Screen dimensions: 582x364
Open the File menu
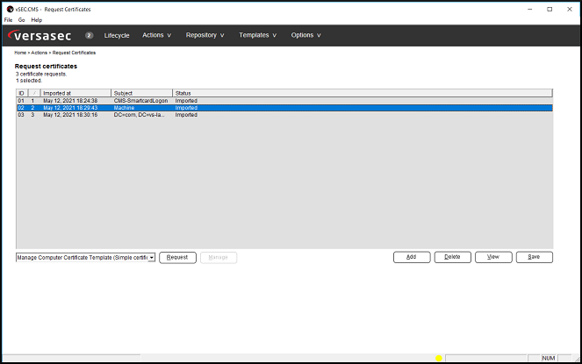(8, 19)
